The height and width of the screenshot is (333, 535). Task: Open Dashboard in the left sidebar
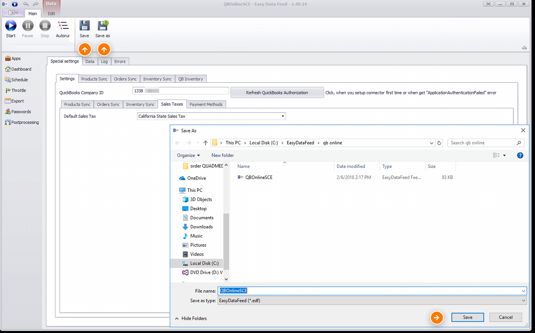[x=18, y=69]
